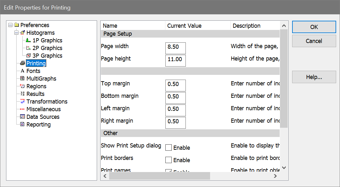Collapse the Preferences root node

pos(10,25)
